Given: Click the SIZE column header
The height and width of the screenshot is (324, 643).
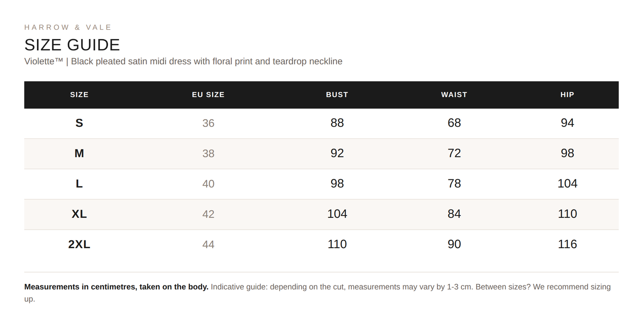Looking at the screenshot, I should click(x=79, y=95).
